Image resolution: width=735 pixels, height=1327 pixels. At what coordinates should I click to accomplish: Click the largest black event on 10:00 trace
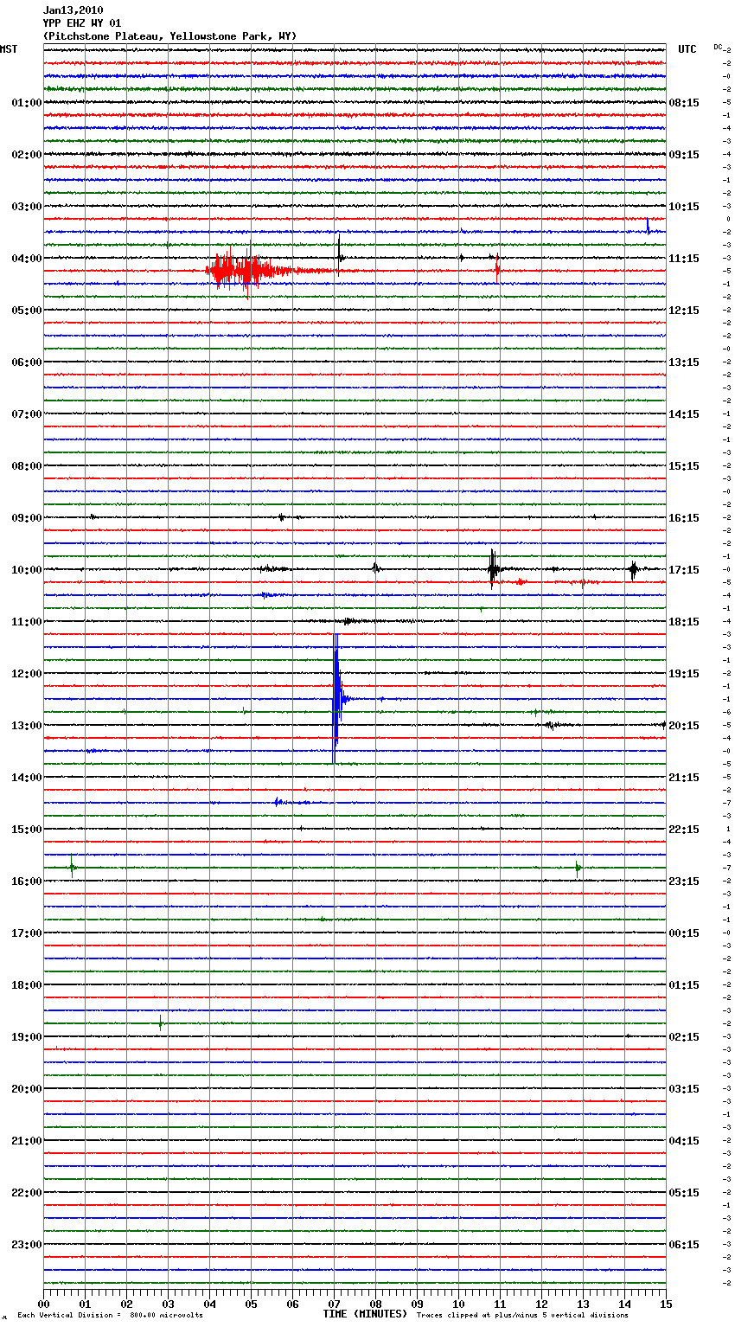pos(492,569)
